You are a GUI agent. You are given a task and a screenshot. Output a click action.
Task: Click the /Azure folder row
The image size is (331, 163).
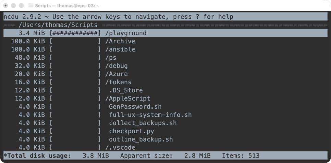click(117, 74)
